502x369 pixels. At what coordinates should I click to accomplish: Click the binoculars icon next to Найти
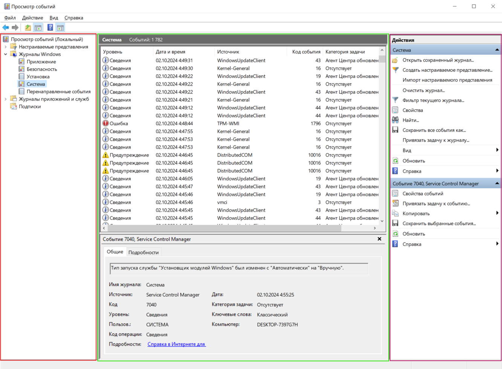(x=395, y=120)
